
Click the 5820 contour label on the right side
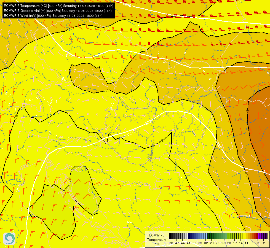click(218, 144)
